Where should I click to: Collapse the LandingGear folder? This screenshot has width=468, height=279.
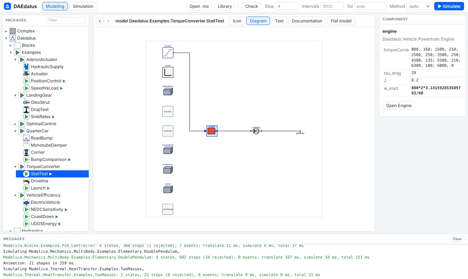(x=15, y=95)
